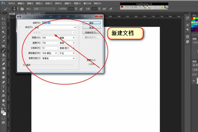Click the Resolution value field
This screenshot has height=132, width=198.
pos(49,48)
